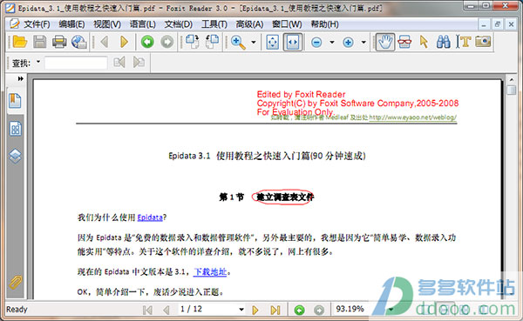
Task: Go to next page via yellow triangle toolbar icon
Action: tap(124, 42)
